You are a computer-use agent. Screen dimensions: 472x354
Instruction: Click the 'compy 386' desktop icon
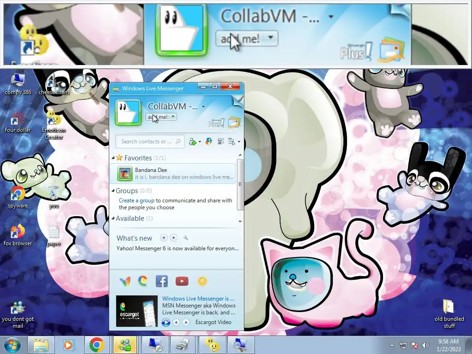(x=18, y=84)
